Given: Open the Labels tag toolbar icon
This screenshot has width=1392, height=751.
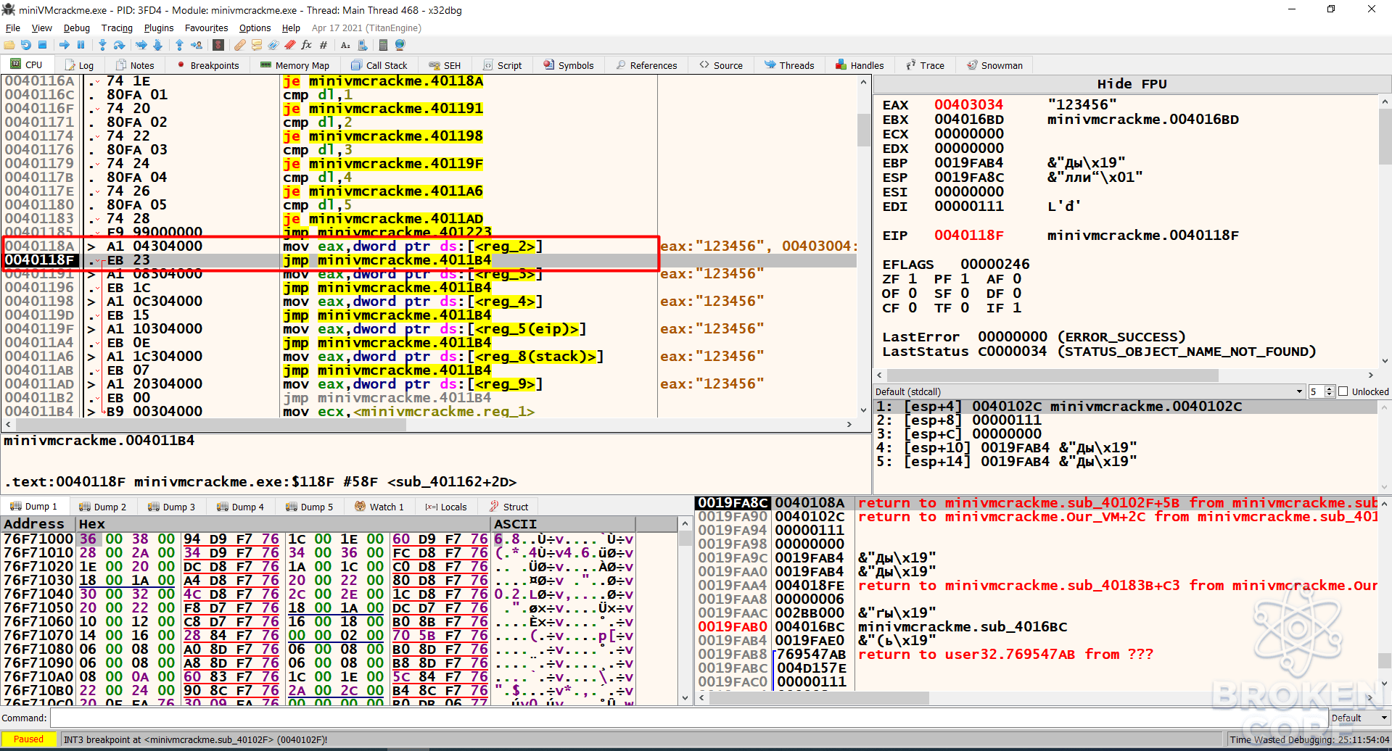Looking at the screenshot, I should (x=273, y=45).
